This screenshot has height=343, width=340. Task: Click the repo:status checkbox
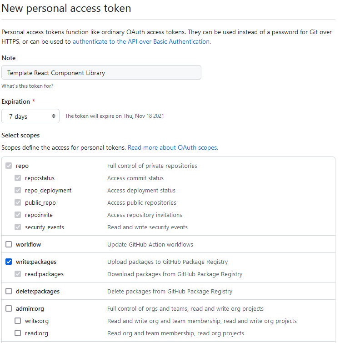(x=18, y=178)
